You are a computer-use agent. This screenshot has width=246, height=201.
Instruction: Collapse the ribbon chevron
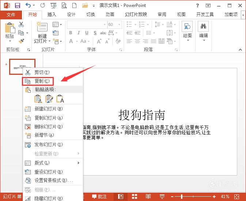click(240, 50)
